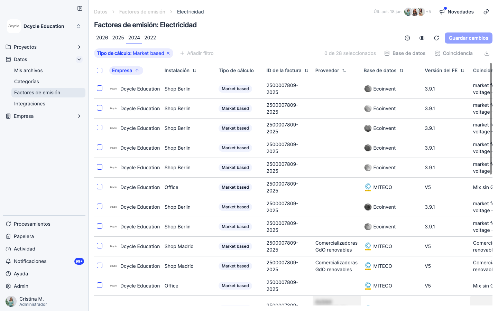This screenshot has height=311, width=498.
Task: Download the table with download icon
Action: [x=487, y=53]
